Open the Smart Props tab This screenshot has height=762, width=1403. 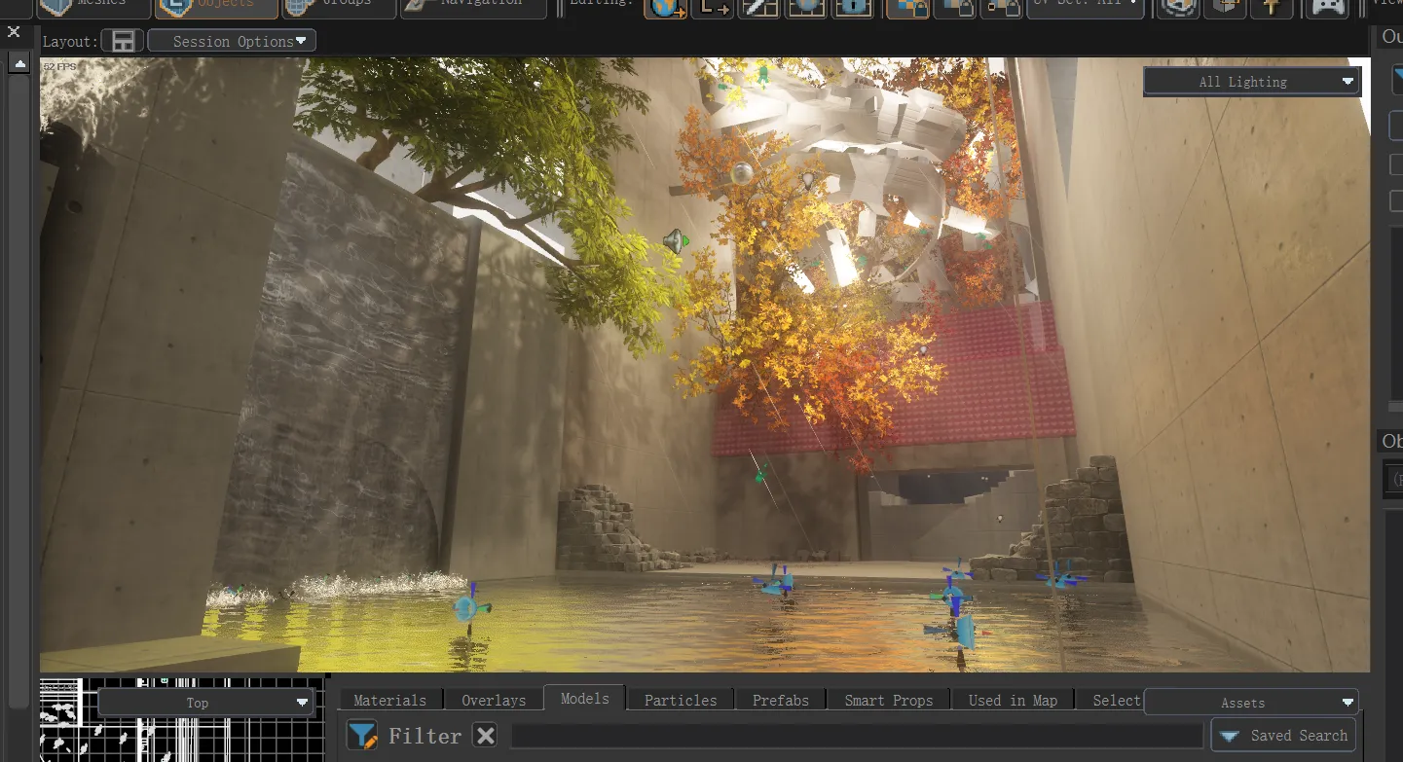[x=889, y=700]
